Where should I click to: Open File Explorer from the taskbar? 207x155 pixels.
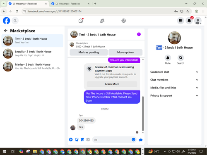(x=35, y=152)
